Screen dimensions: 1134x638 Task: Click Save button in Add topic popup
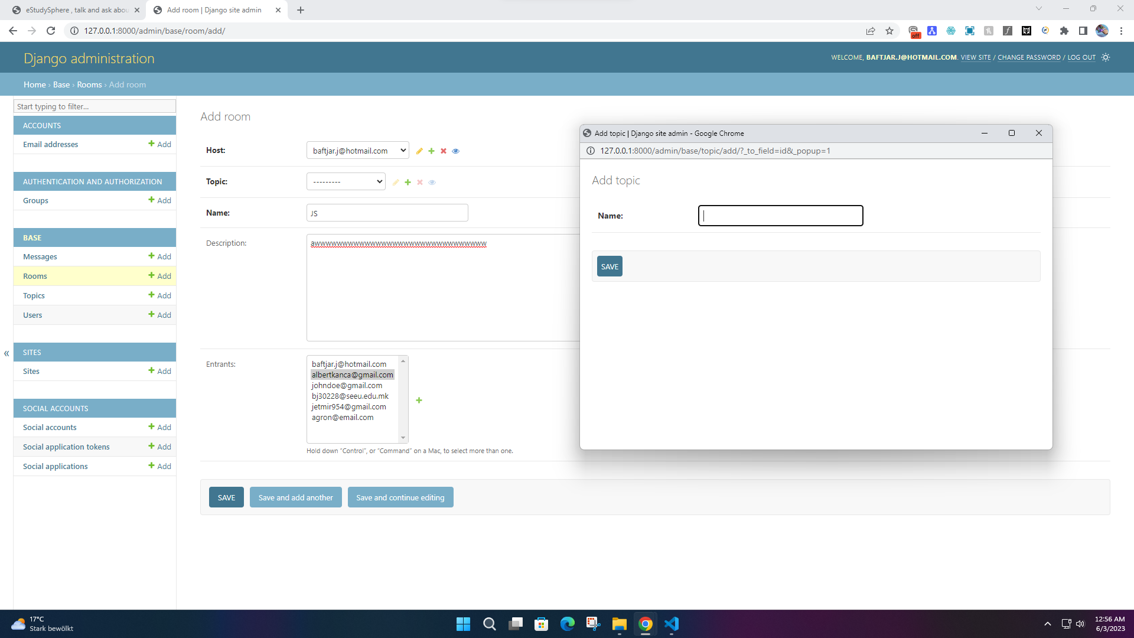[610, 266]
